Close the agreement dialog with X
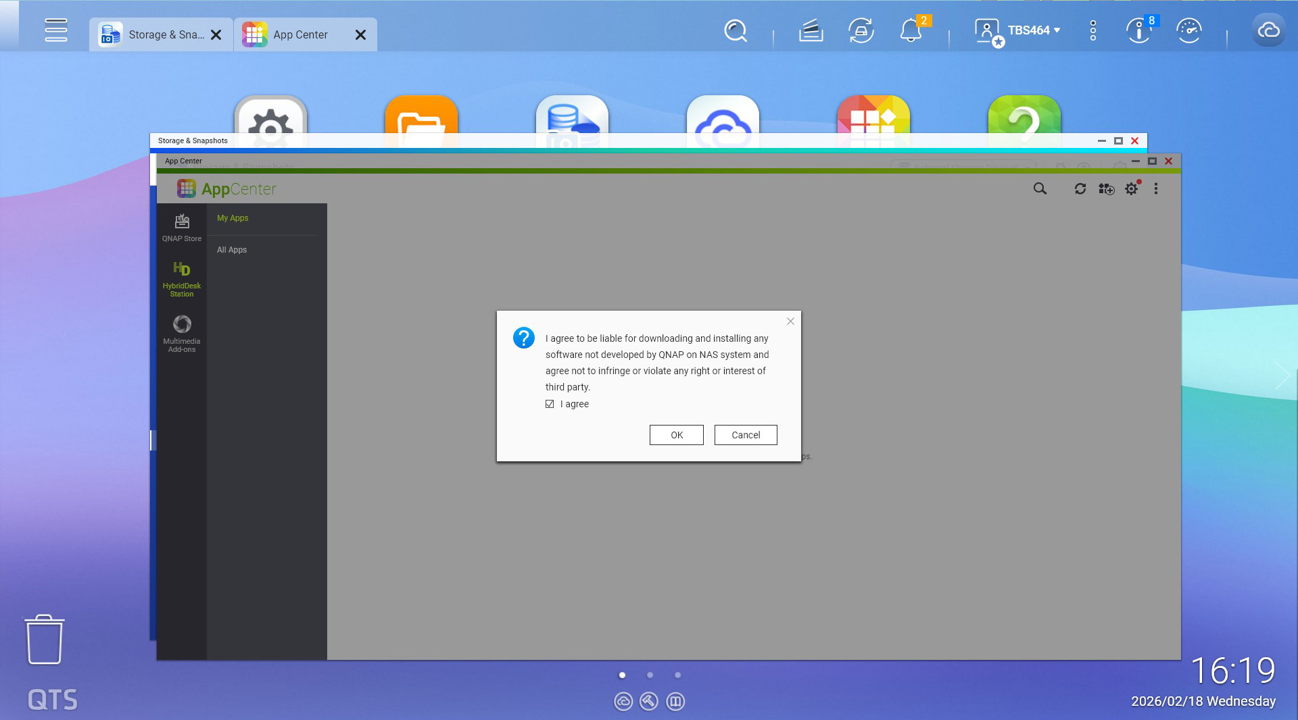1298x720 pixels. tap(790, 322)
